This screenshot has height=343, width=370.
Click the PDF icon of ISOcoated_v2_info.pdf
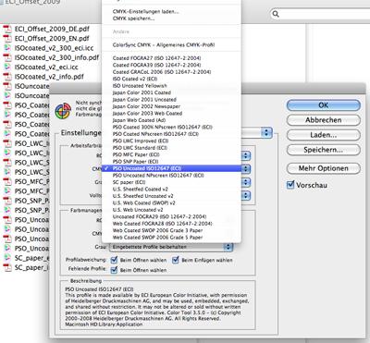[7, 77]
